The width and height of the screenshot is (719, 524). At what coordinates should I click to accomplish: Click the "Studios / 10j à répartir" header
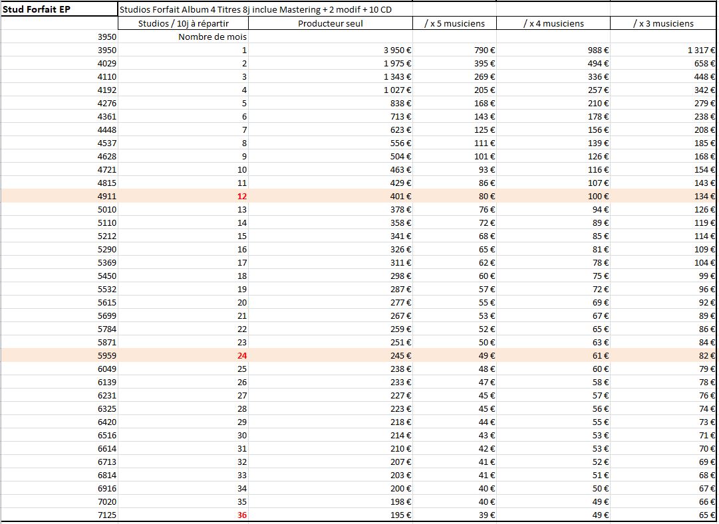point(183,23)
